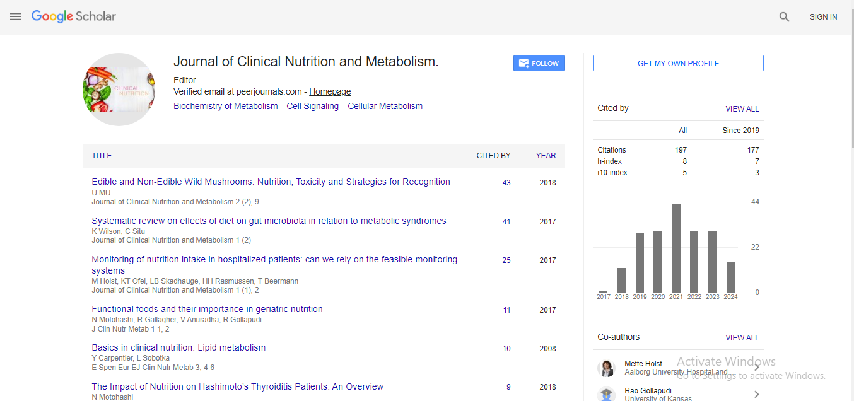854x401 pixels.
Task: Click year 2008 in Basics row
Action: coord(547,349)
